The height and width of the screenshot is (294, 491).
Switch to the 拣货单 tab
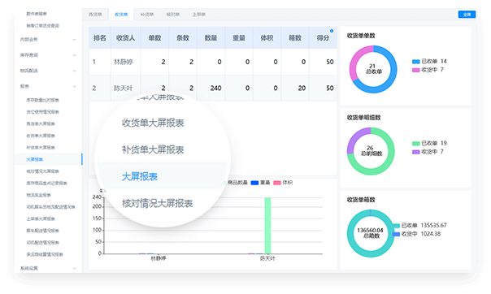pyautogui.click(x=95, y=15)
